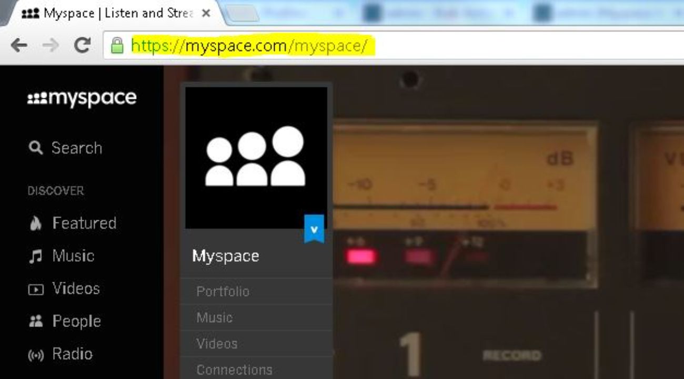Select the Search magnifier icon
Screen dimensions: 684x379
(x=35, y=148)
